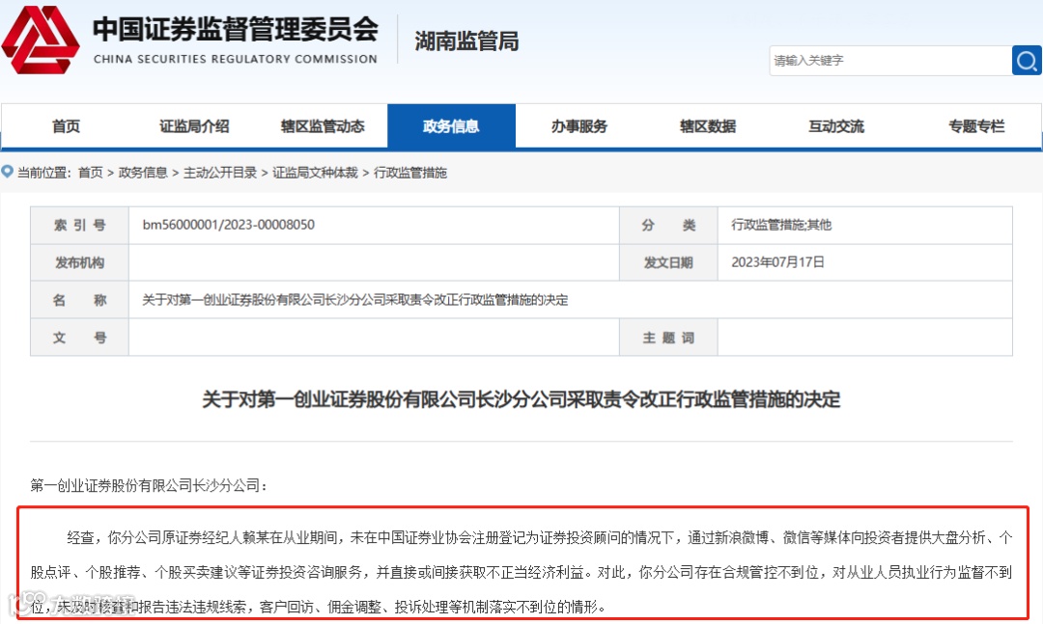1043x624 pixels.
Task: Select the highlighted 政务信息 tab
Action: 451,126
